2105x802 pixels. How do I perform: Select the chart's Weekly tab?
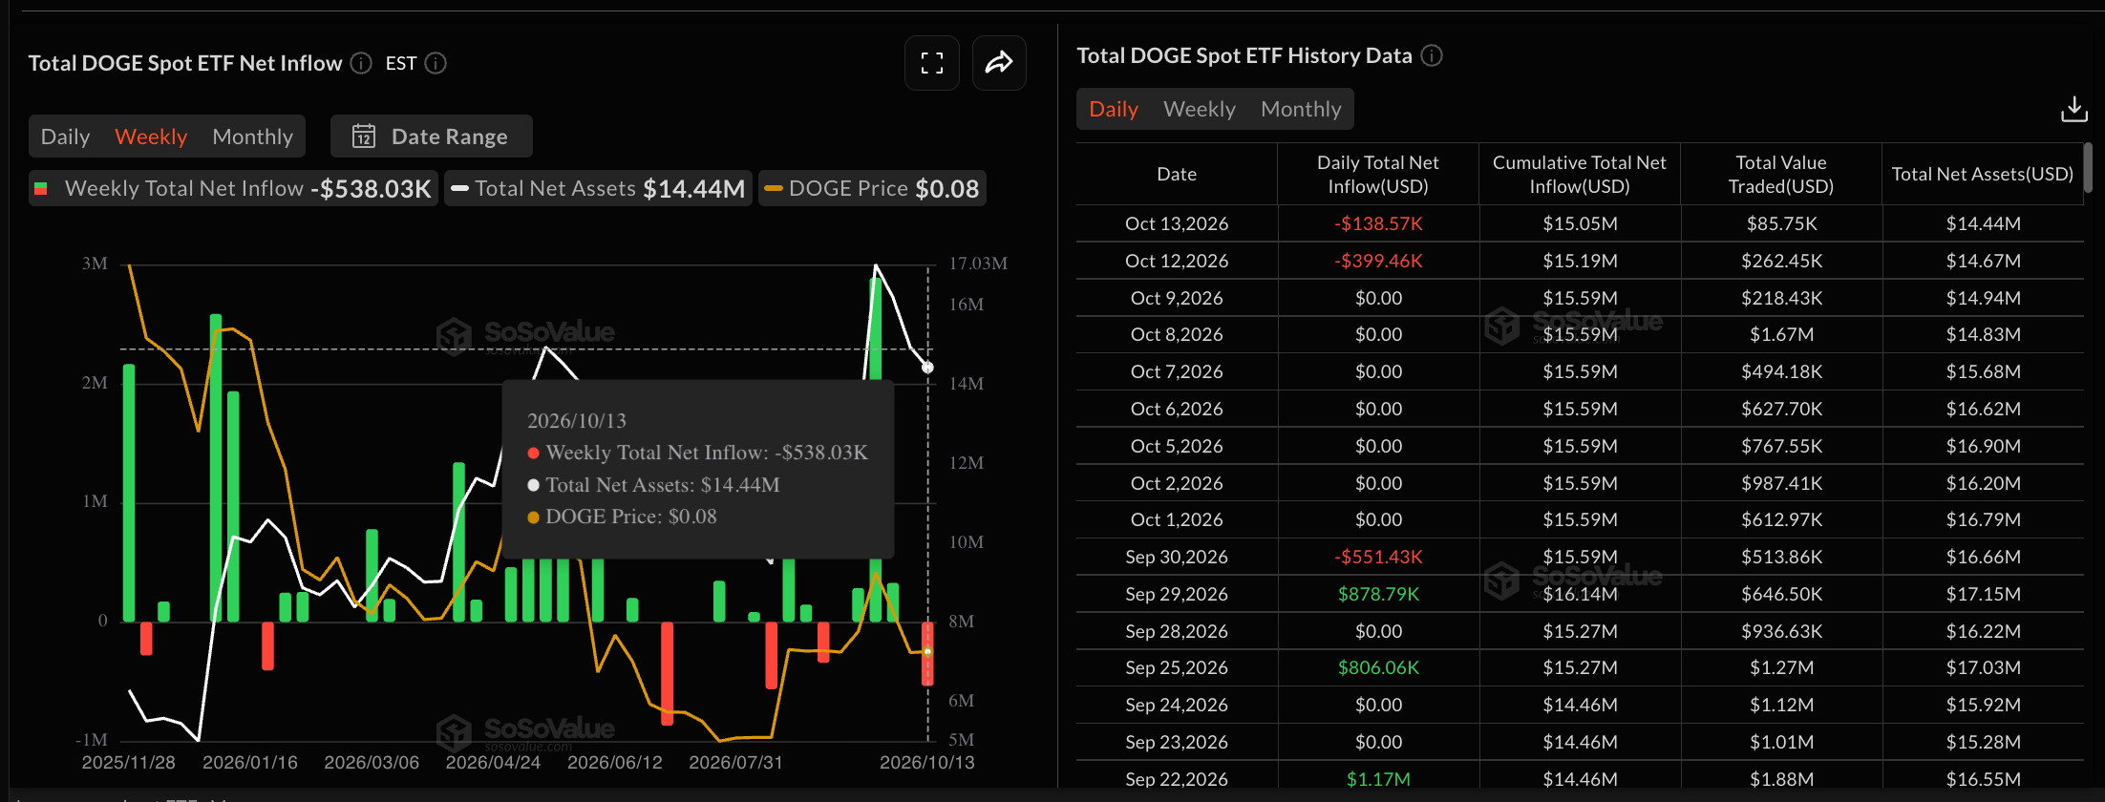(151, 137)
